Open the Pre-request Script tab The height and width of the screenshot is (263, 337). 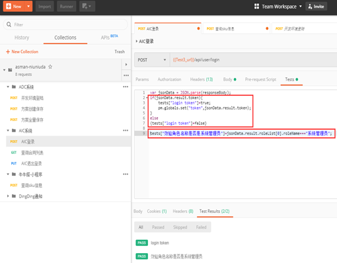pyautogui.click(x=260, y=79)
